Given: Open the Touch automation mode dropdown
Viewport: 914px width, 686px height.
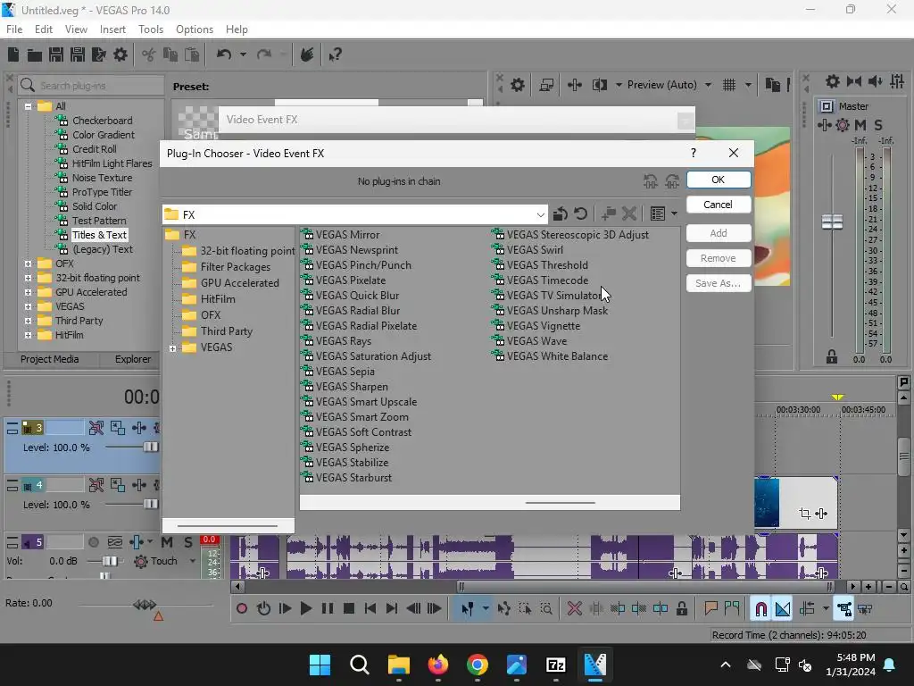Looking at the screenshot, I should coord(193,561).
